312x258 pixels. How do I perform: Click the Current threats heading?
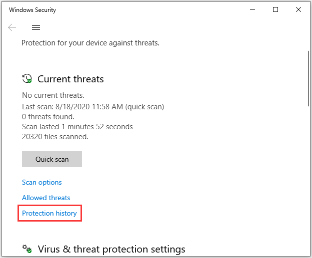pos(70,79)
